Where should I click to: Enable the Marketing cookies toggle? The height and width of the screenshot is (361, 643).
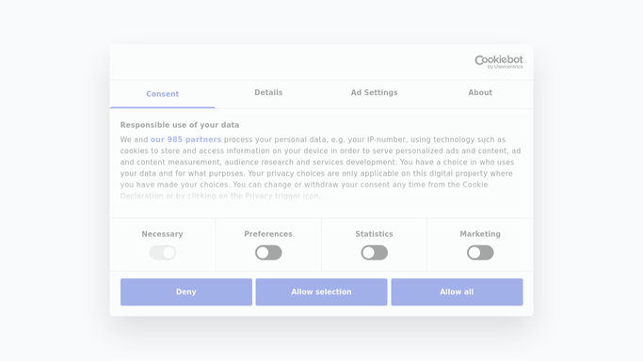[480, 253]
